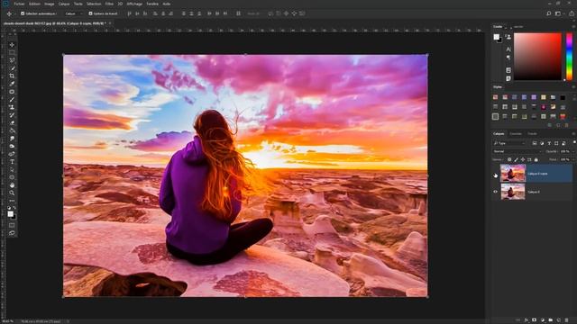Click the rainbow hue slider strip
This screenshot has height=324, width=577.
click(x=569, y=57)
